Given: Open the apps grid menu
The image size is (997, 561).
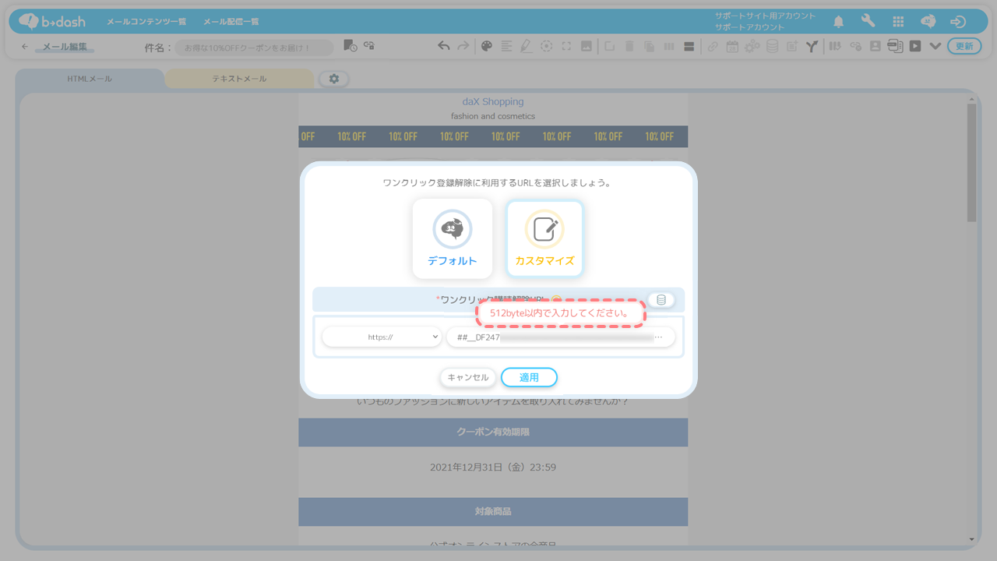Looking at the screenshot, I should (x=898, y=22).
